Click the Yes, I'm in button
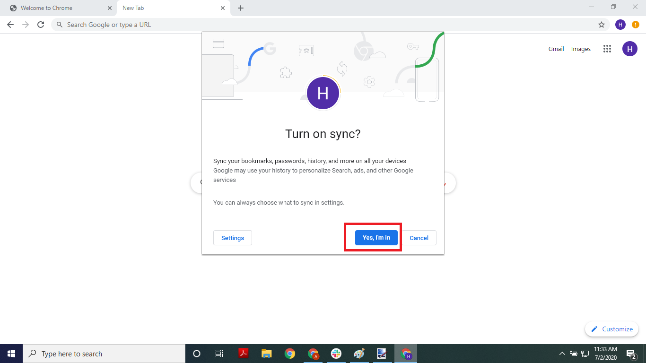 pyautogui.click(x=376, y=238)
